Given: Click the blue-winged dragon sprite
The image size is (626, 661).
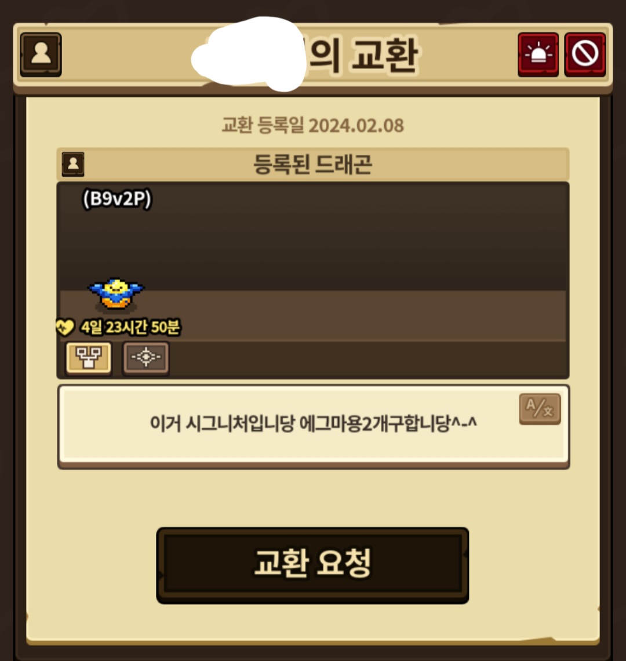Looking at the screenshot, I should coord(116,293).
